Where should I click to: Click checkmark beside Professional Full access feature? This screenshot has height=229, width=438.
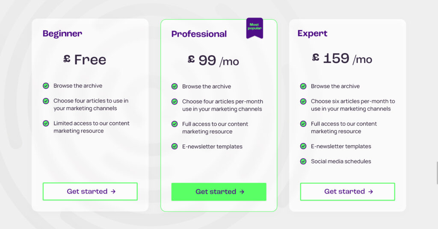tap(175, 124)
